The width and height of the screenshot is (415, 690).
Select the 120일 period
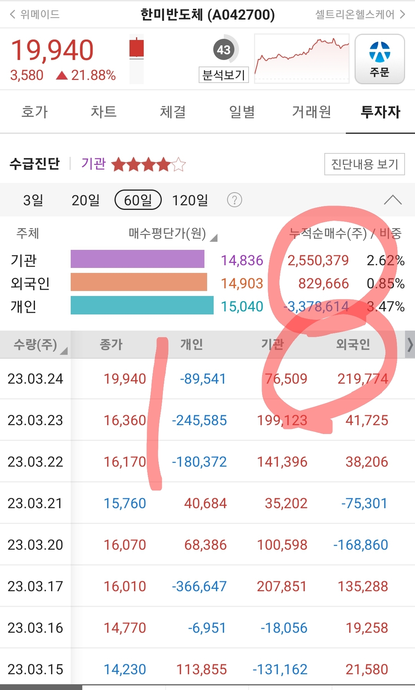(190, 200)
